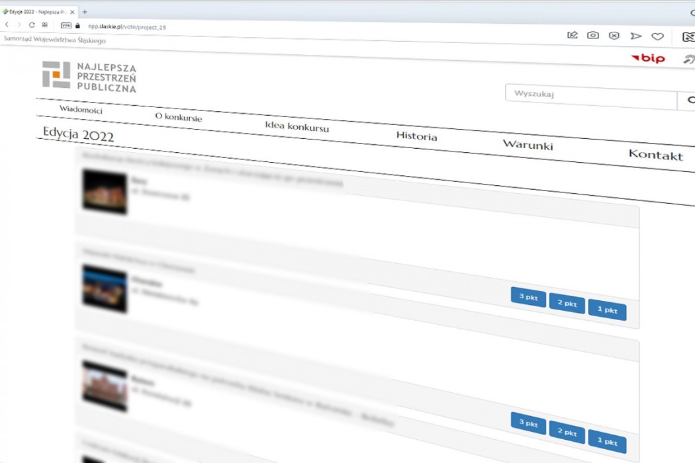Close the Edycja 2022 browser tab
The image size is (695, 463).
point(72,12)
